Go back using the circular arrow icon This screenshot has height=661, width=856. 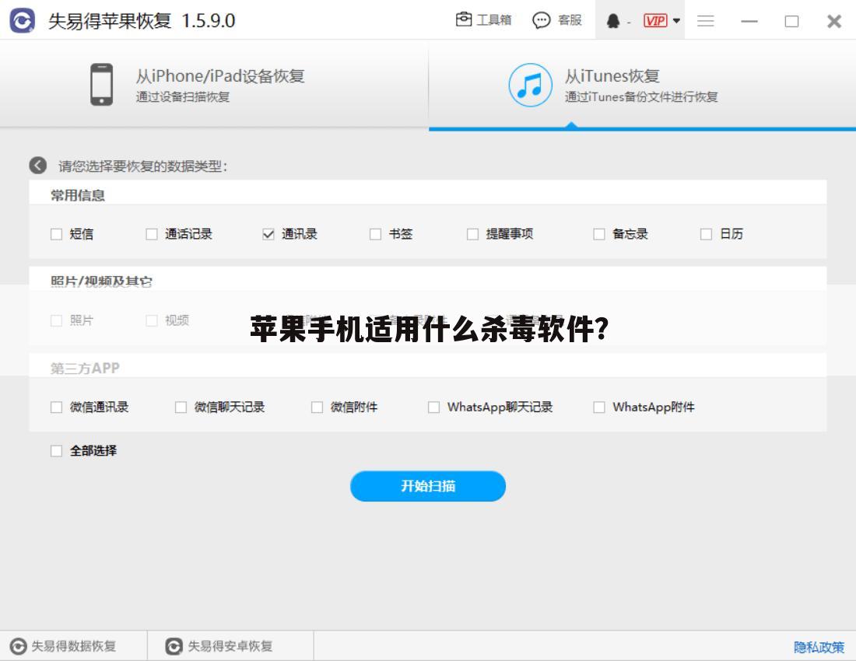pos(37,165)
